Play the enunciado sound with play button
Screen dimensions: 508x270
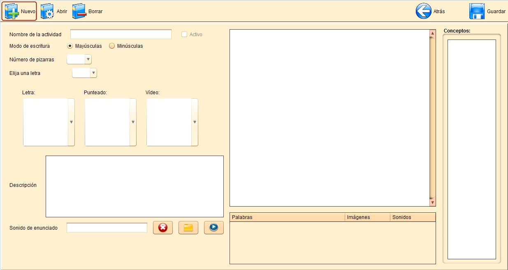pyautogui.click(x=214, y=228)
